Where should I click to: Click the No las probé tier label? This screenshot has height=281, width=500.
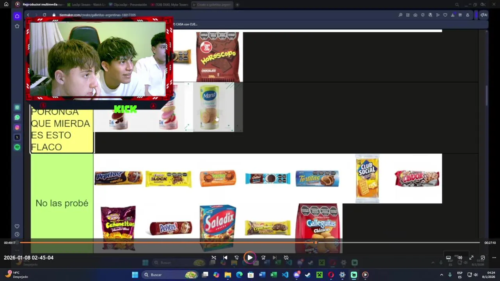point(62,203)
